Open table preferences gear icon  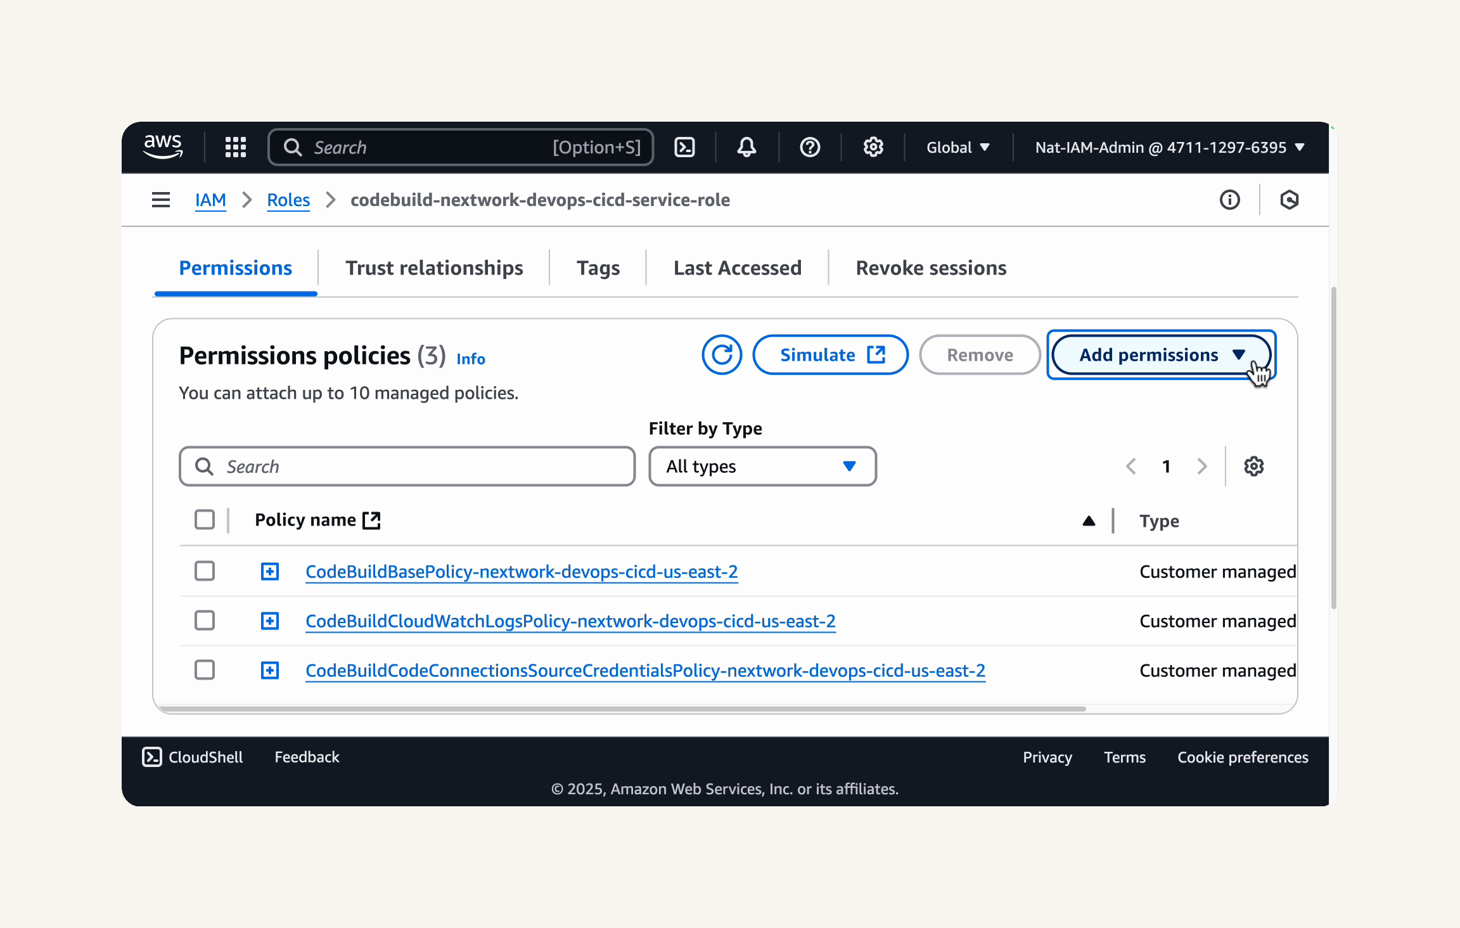pos(1253,467)
